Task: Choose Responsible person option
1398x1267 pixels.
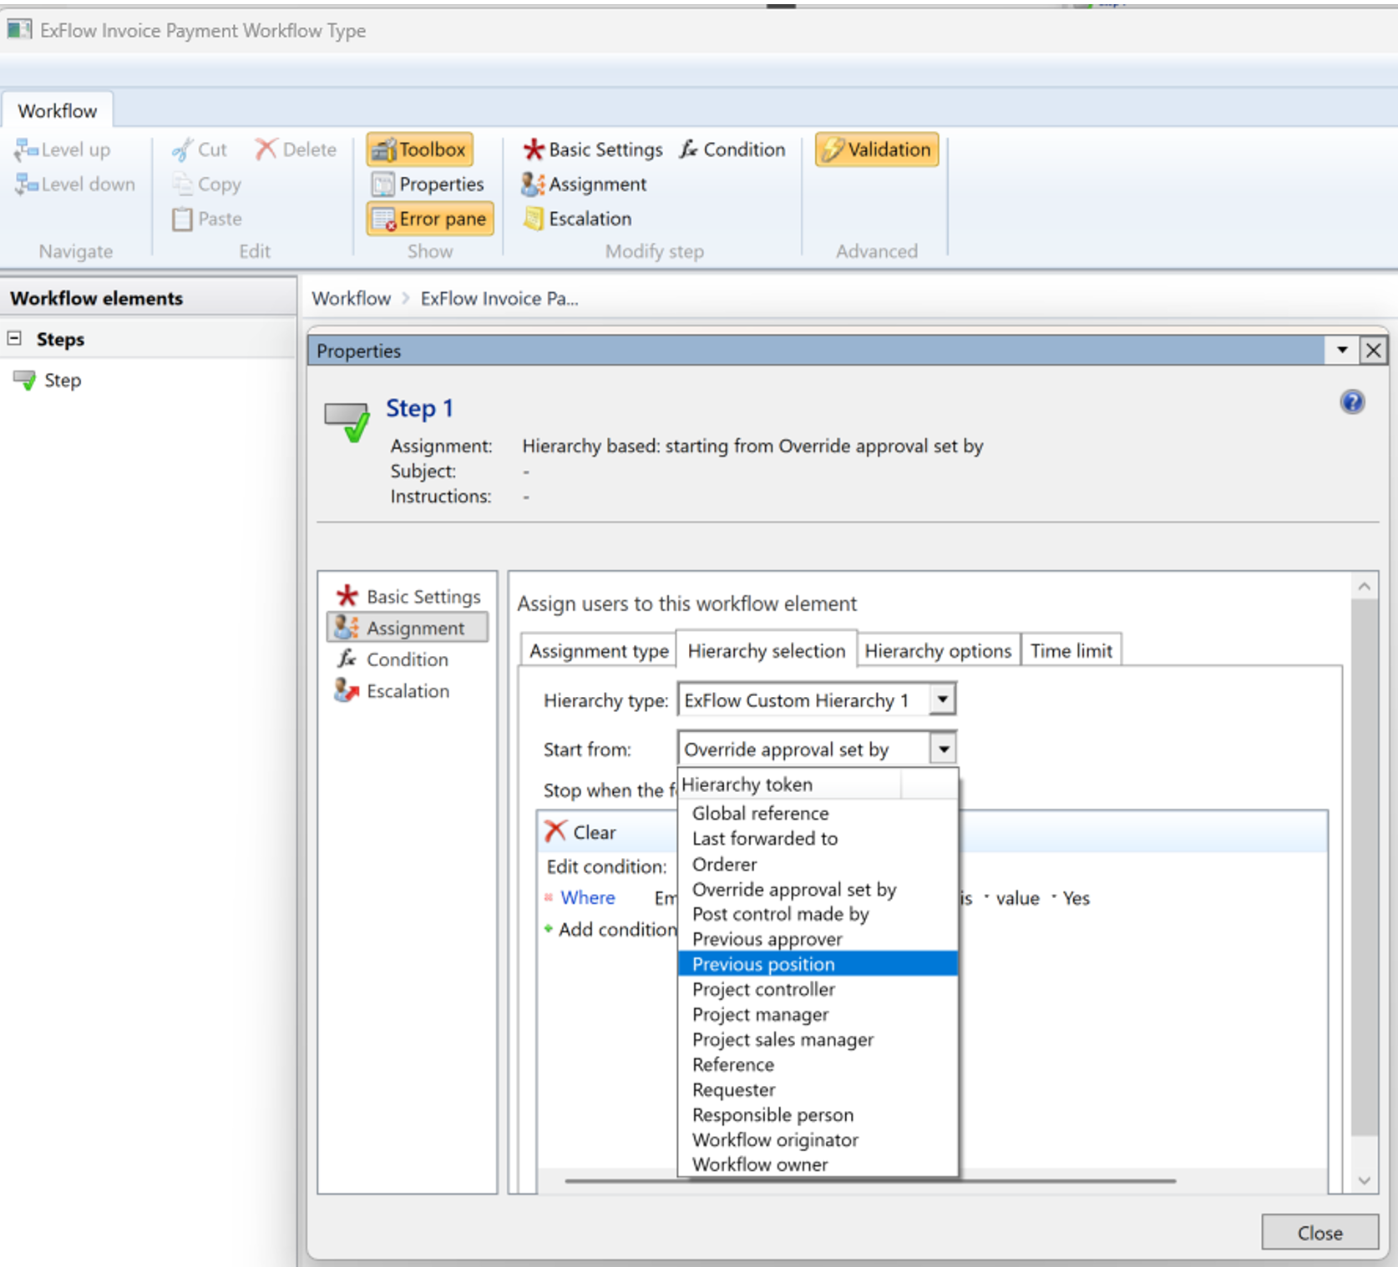Action: [818, 1114]
